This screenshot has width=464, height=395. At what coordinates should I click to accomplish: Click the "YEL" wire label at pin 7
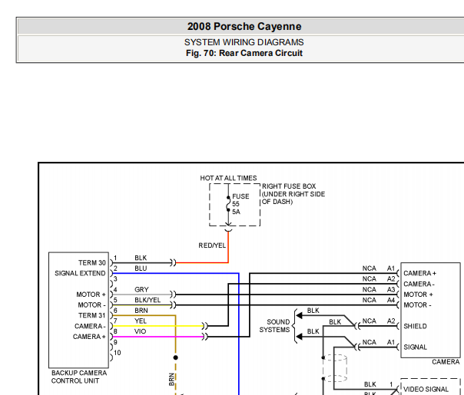pos(141,321)
